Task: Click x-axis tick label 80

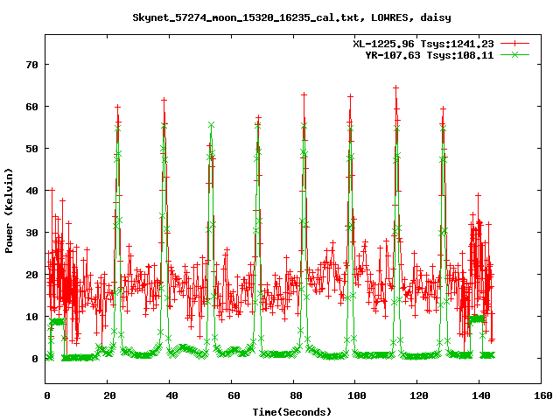Action: pos(296,395)
